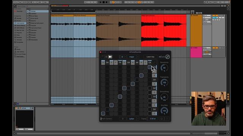Viewport: 243px width, 136px height.
Task: Adjust the Transients knob
Action: [164, 82]
